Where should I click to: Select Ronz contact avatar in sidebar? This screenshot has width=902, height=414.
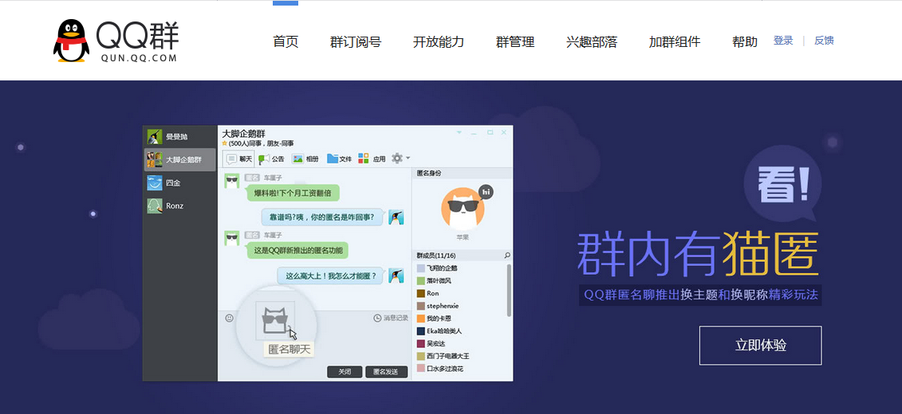154,205
